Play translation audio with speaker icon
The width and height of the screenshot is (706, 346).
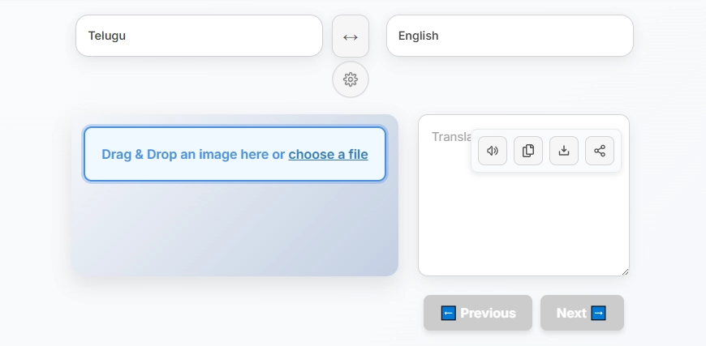click(493, 151)
